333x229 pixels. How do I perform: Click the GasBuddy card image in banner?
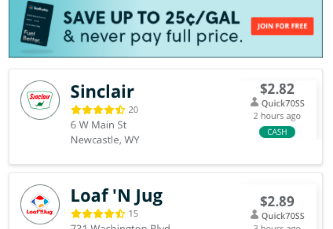pos(37,24)
